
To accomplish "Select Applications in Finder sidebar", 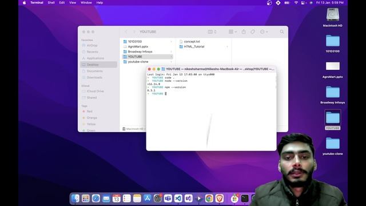I will click(99, 58).
